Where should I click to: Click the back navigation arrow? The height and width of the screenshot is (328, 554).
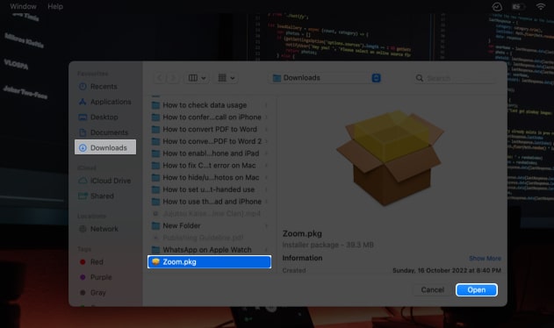160,78
